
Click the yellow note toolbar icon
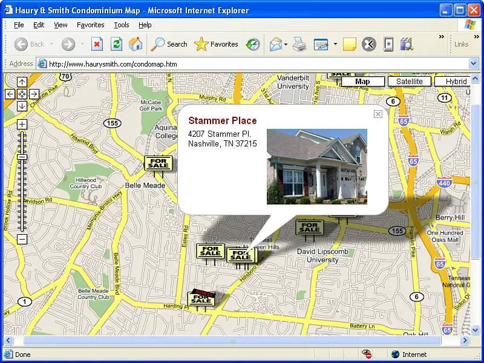[x=350, y=44]
